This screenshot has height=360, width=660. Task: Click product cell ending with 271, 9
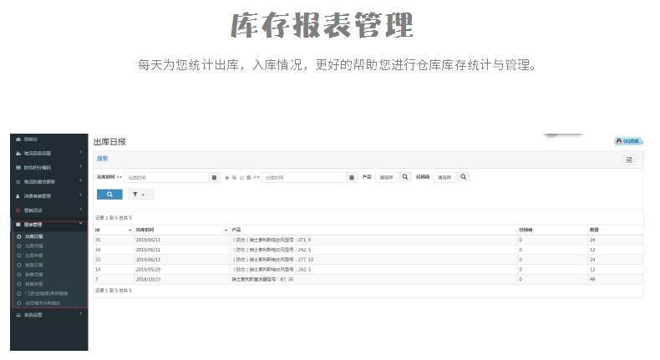(x=272, y=240)
